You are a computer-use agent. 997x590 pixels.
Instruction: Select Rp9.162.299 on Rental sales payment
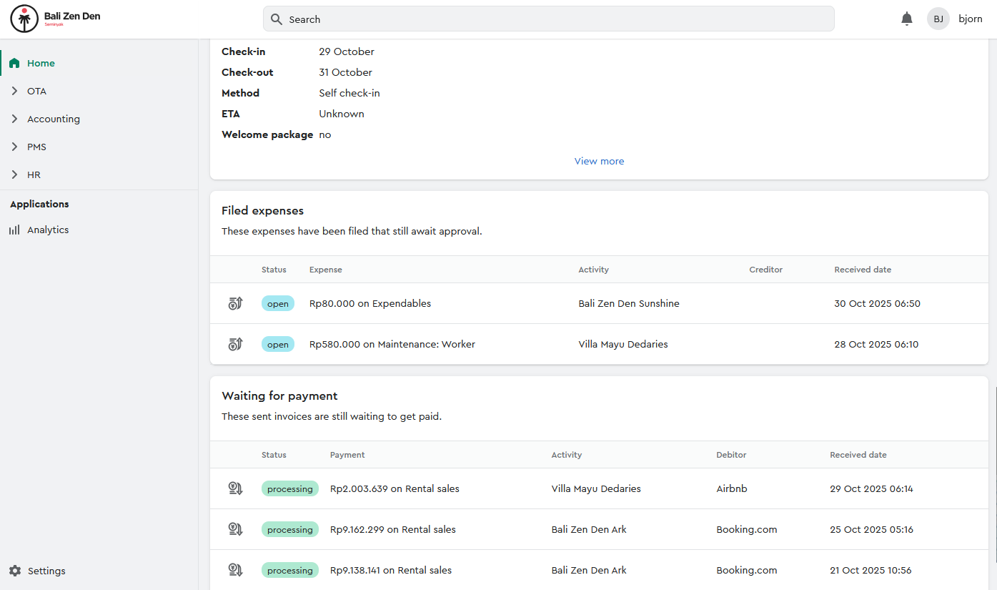click(x=393, y=529)
